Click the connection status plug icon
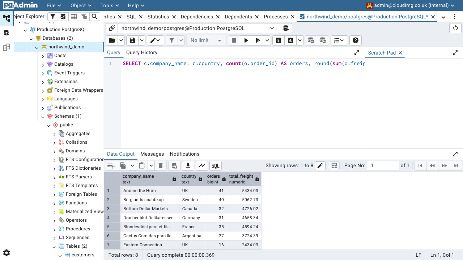Image resolution: width=463 pixels, height=260 pixels. pos(112,28)
